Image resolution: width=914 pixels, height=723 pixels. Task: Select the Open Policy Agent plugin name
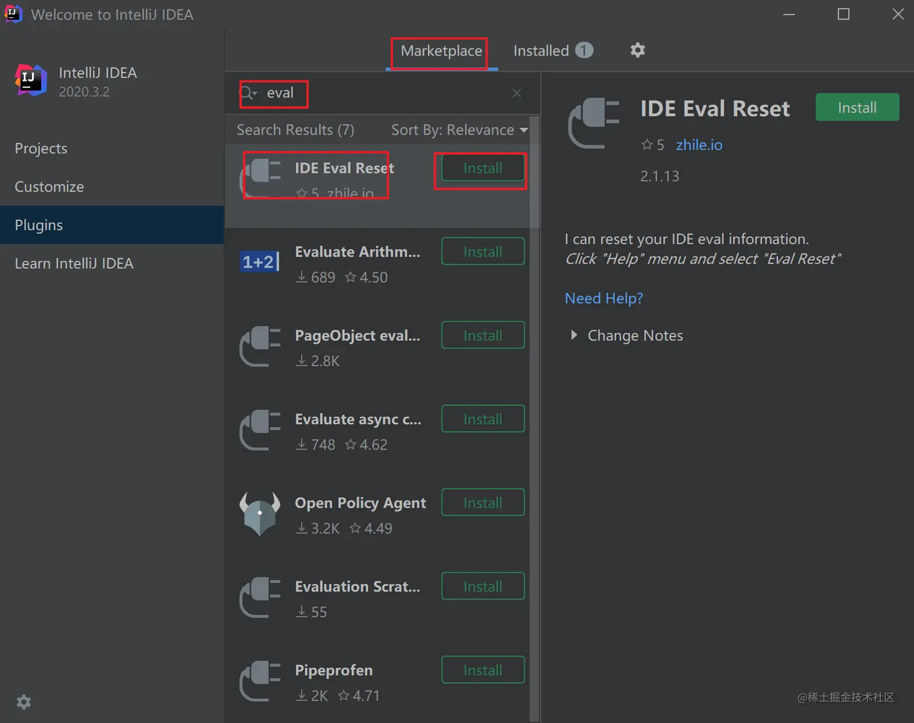(x=360, y=503)
